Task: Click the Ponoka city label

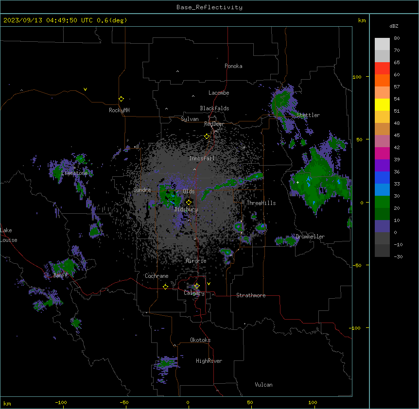Action: 233,66
